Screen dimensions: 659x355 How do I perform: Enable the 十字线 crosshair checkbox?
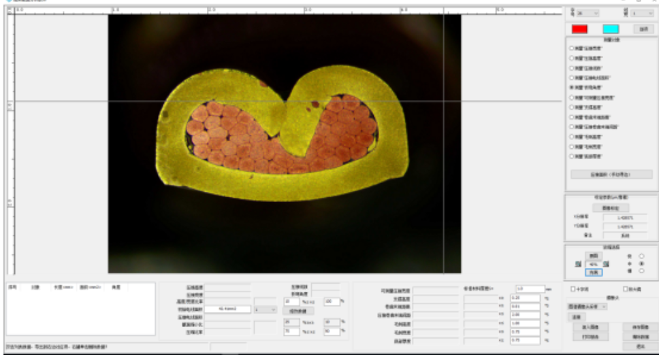573,289
